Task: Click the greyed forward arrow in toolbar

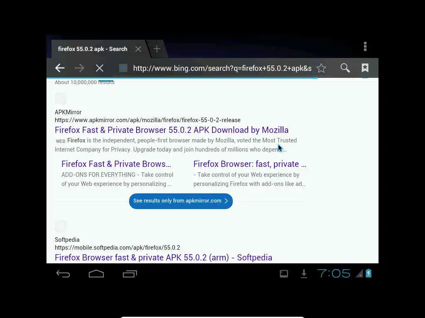Action: point(79,68)
